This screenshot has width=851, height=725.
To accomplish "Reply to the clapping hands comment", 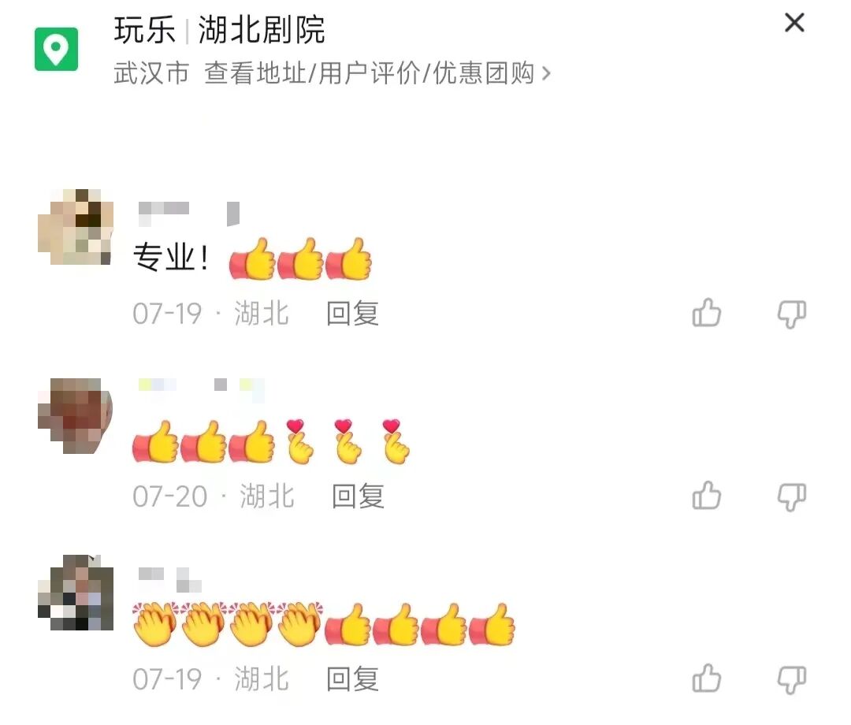I will click(x=352, y=679).
